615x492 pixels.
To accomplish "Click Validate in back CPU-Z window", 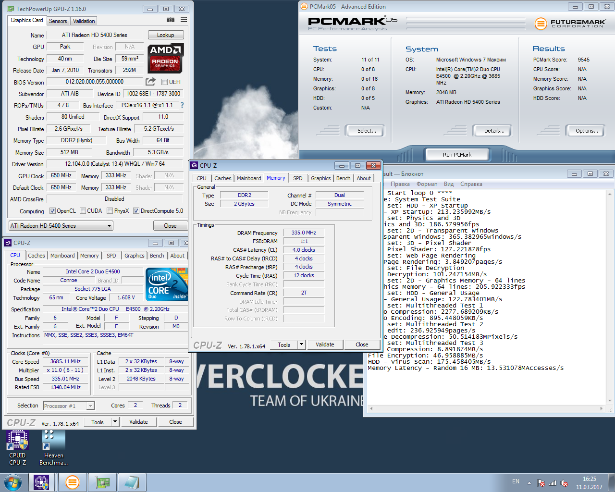I will tap(138, 422).
